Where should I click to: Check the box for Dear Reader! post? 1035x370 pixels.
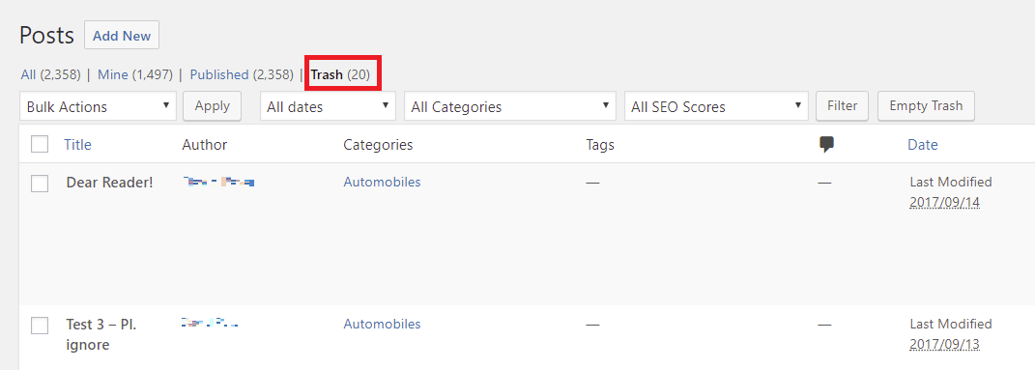point(40,184)
